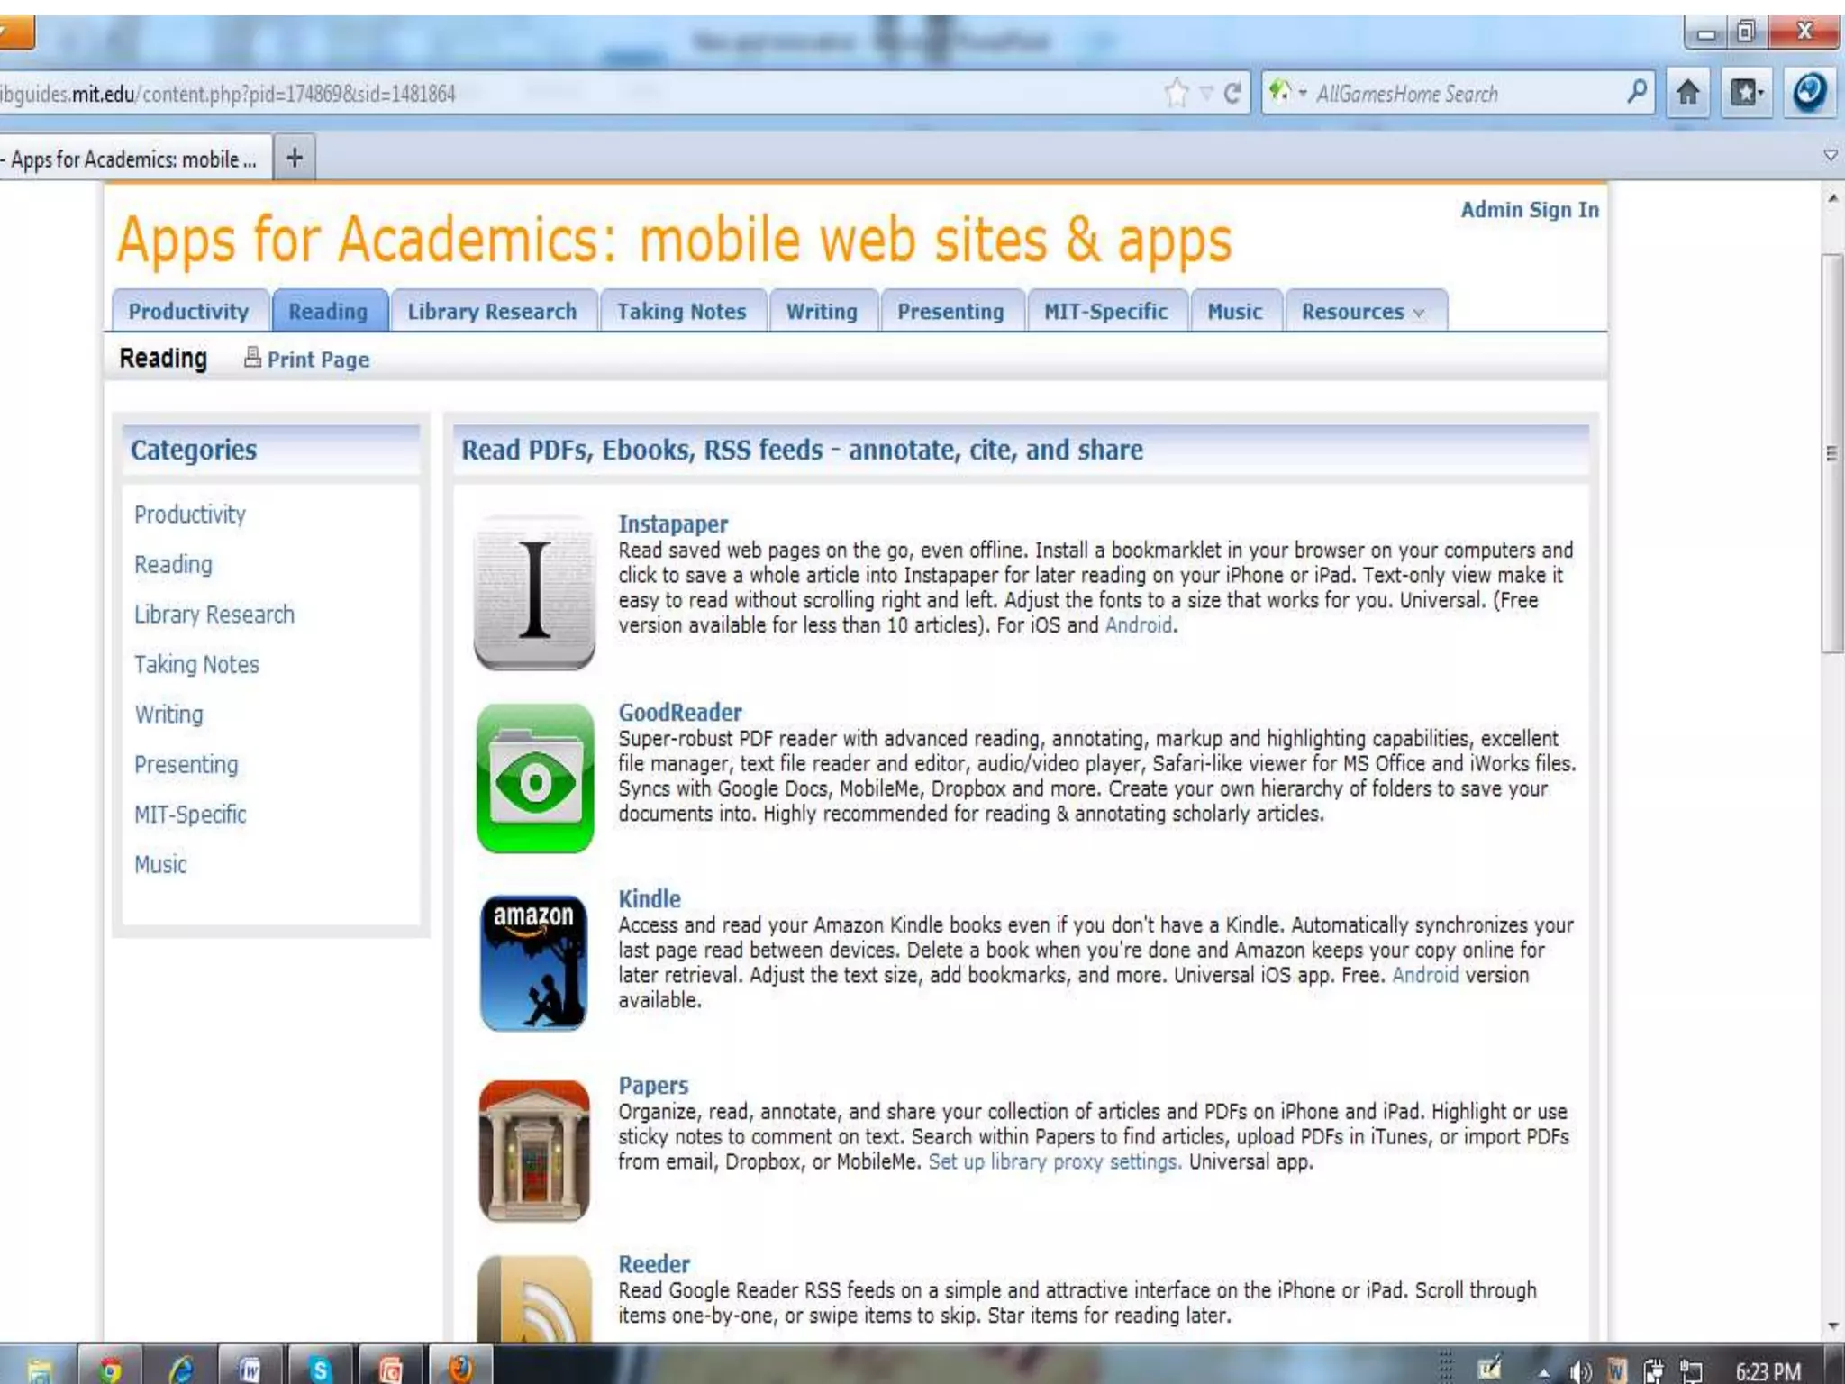
Task: Open the list all tabs arrow
Action: pos(1830,156)
